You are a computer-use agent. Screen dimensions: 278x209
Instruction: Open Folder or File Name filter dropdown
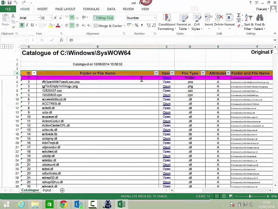[156, 73]
